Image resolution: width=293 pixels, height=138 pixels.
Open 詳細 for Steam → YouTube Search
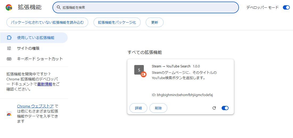138,108
